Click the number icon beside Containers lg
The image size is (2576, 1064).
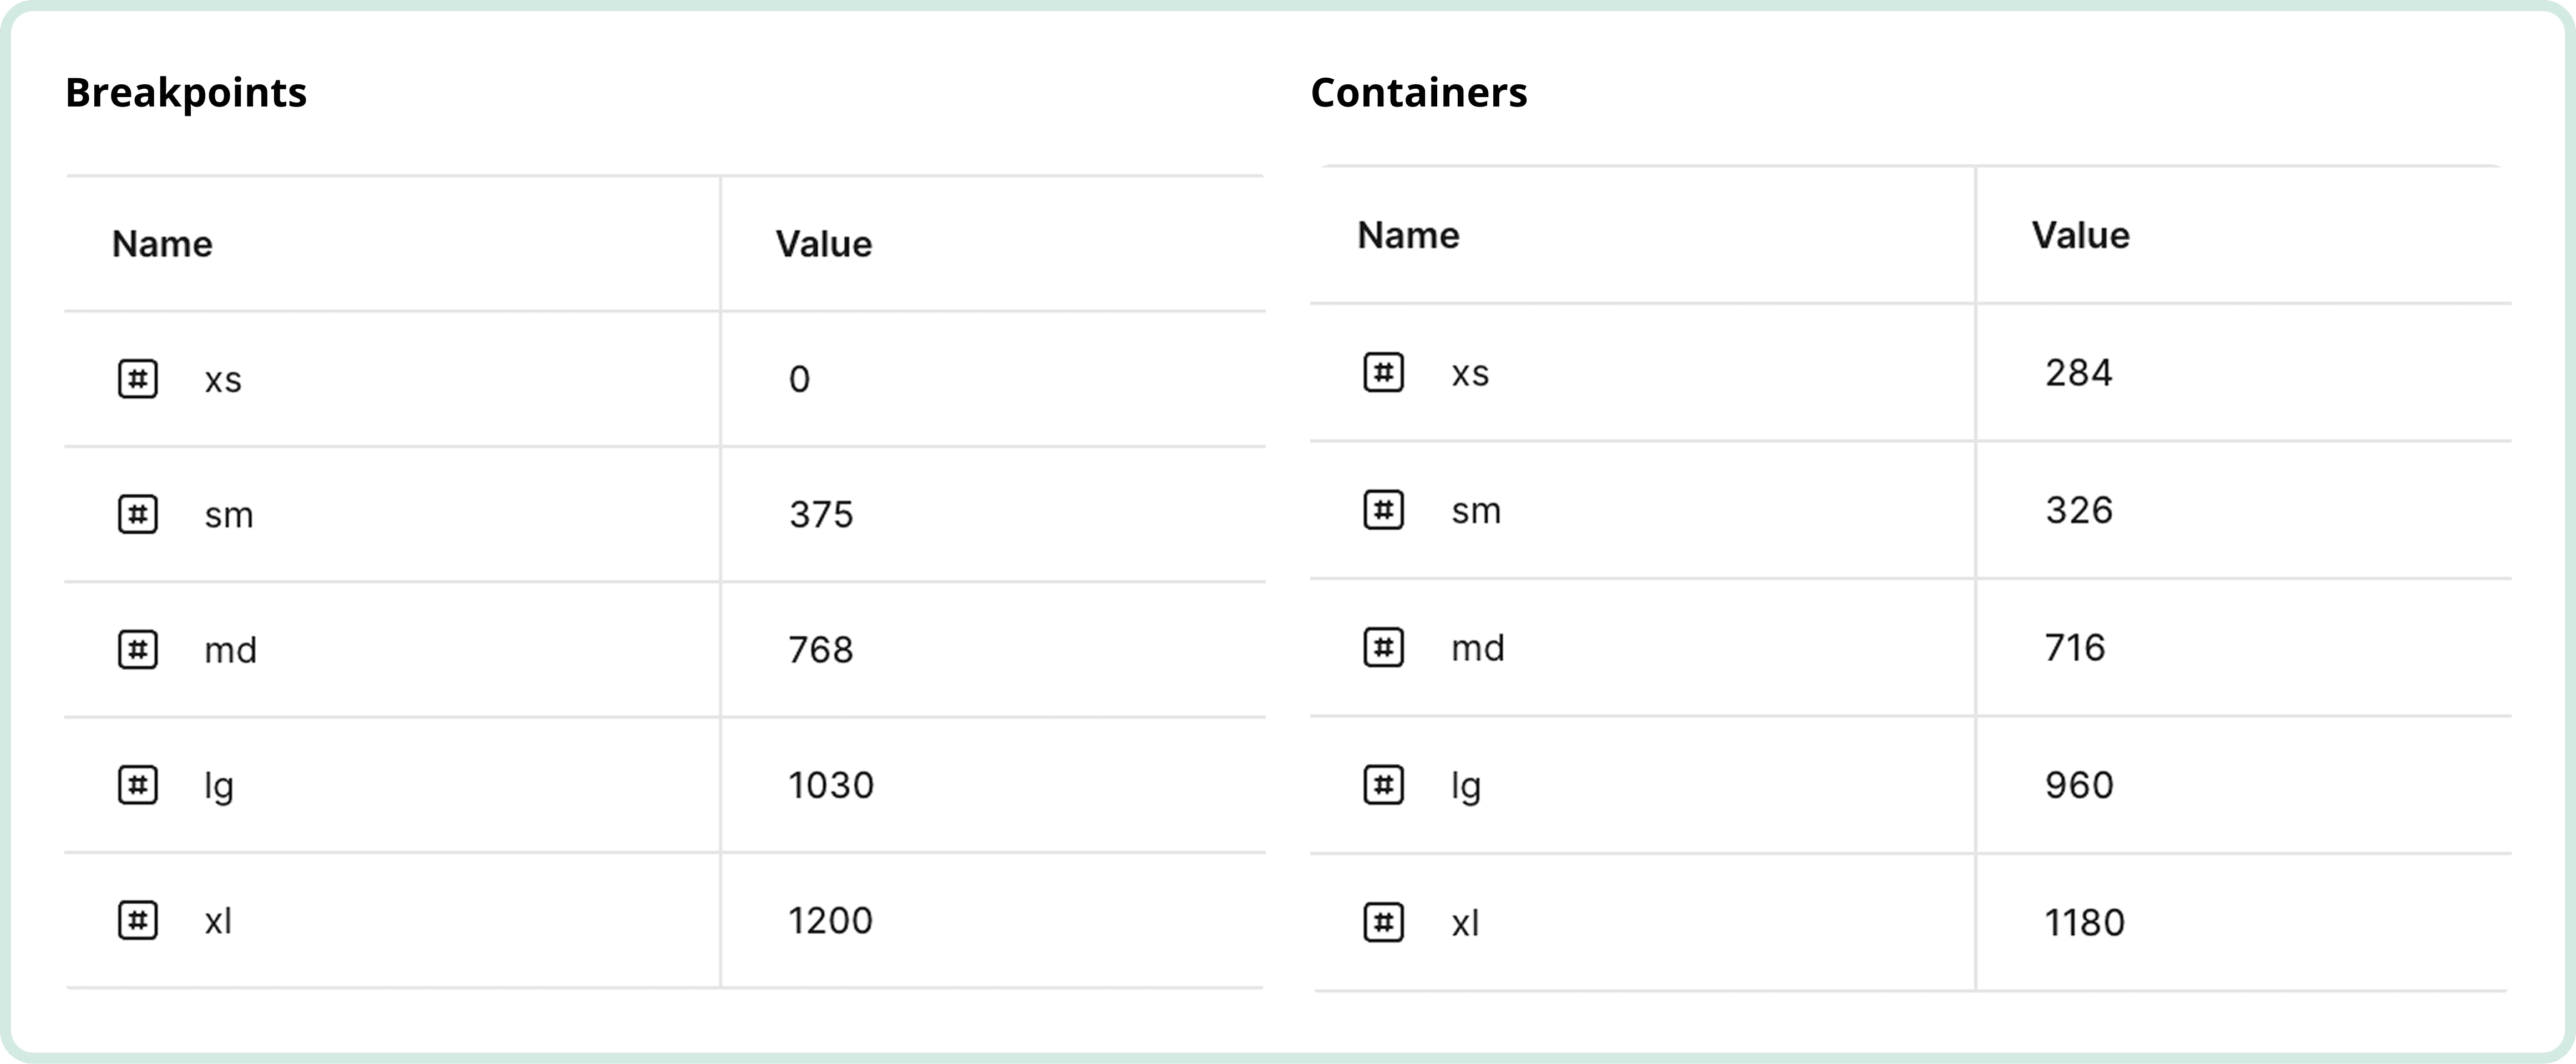tap(1384, 785)
